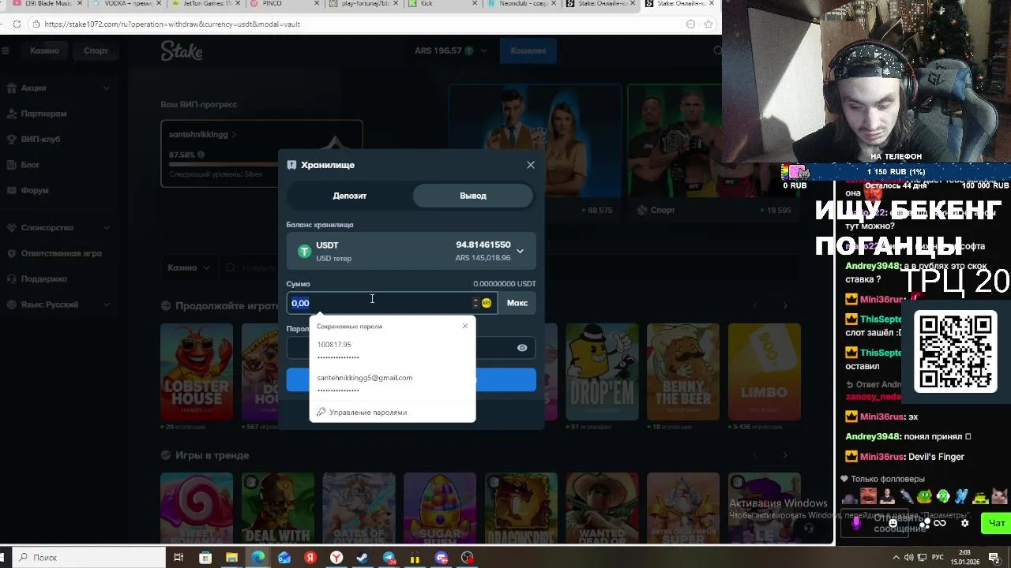Open Форум in the sidebar
The width and height of the screenshot is (1011, 568).
(58, 190)
